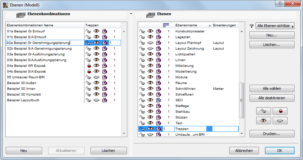Click wireframe icon of Räume layer

(x=159, y=83)
